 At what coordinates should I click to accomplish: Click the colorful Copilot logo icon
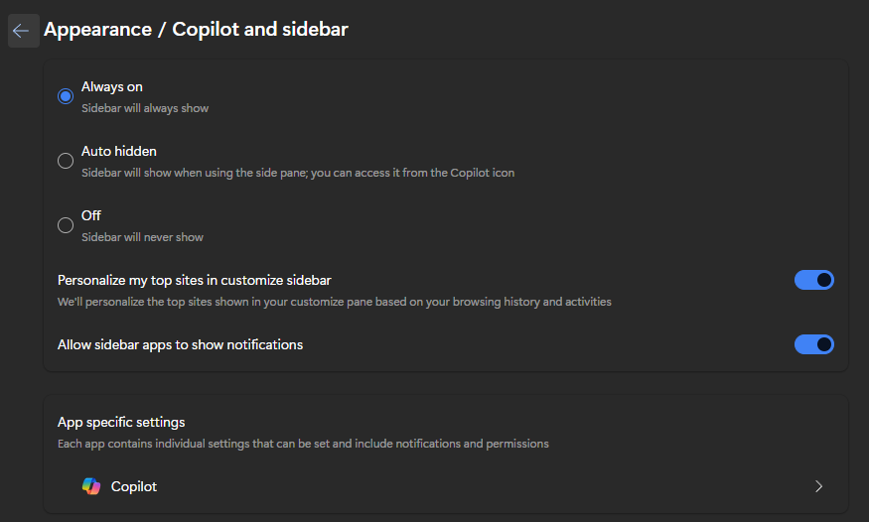pos(91,486)
